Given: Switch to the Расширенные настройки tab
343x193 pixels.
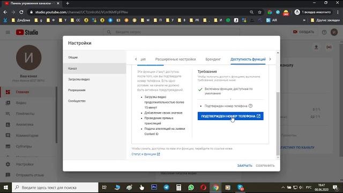Looking at the screenshot, I should coord(175,60).
